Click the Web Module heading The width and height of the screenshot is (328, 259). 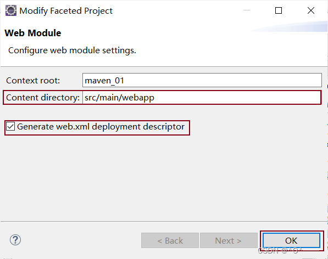(x=33, y=33)
